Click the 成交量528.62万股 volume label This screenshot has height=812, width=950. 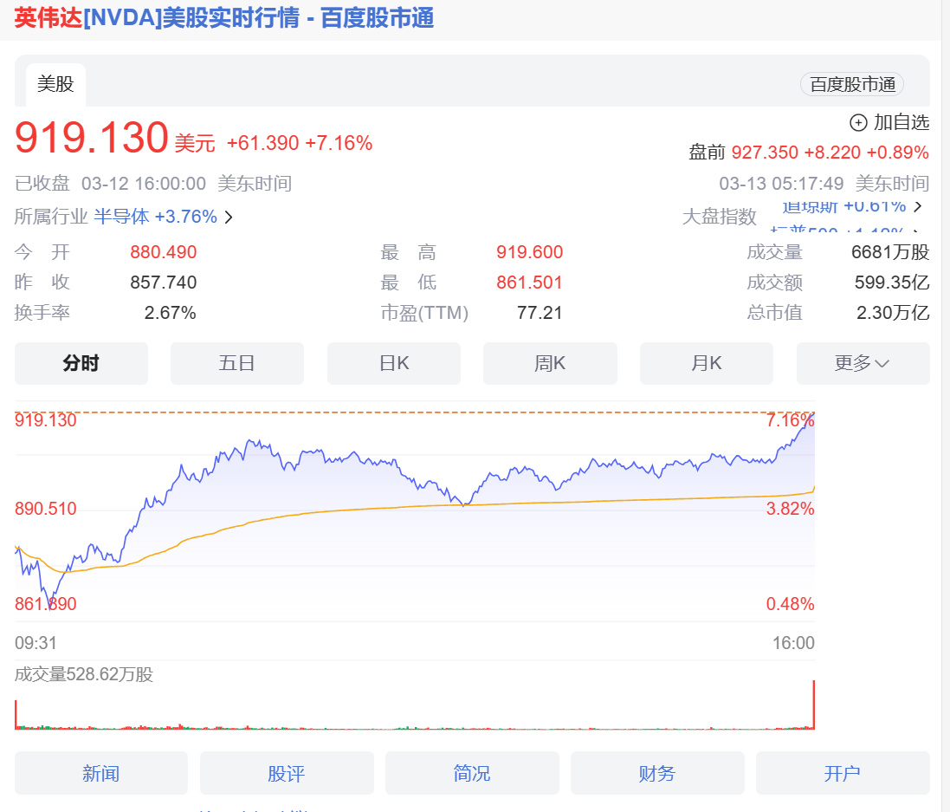coord(84,674)
